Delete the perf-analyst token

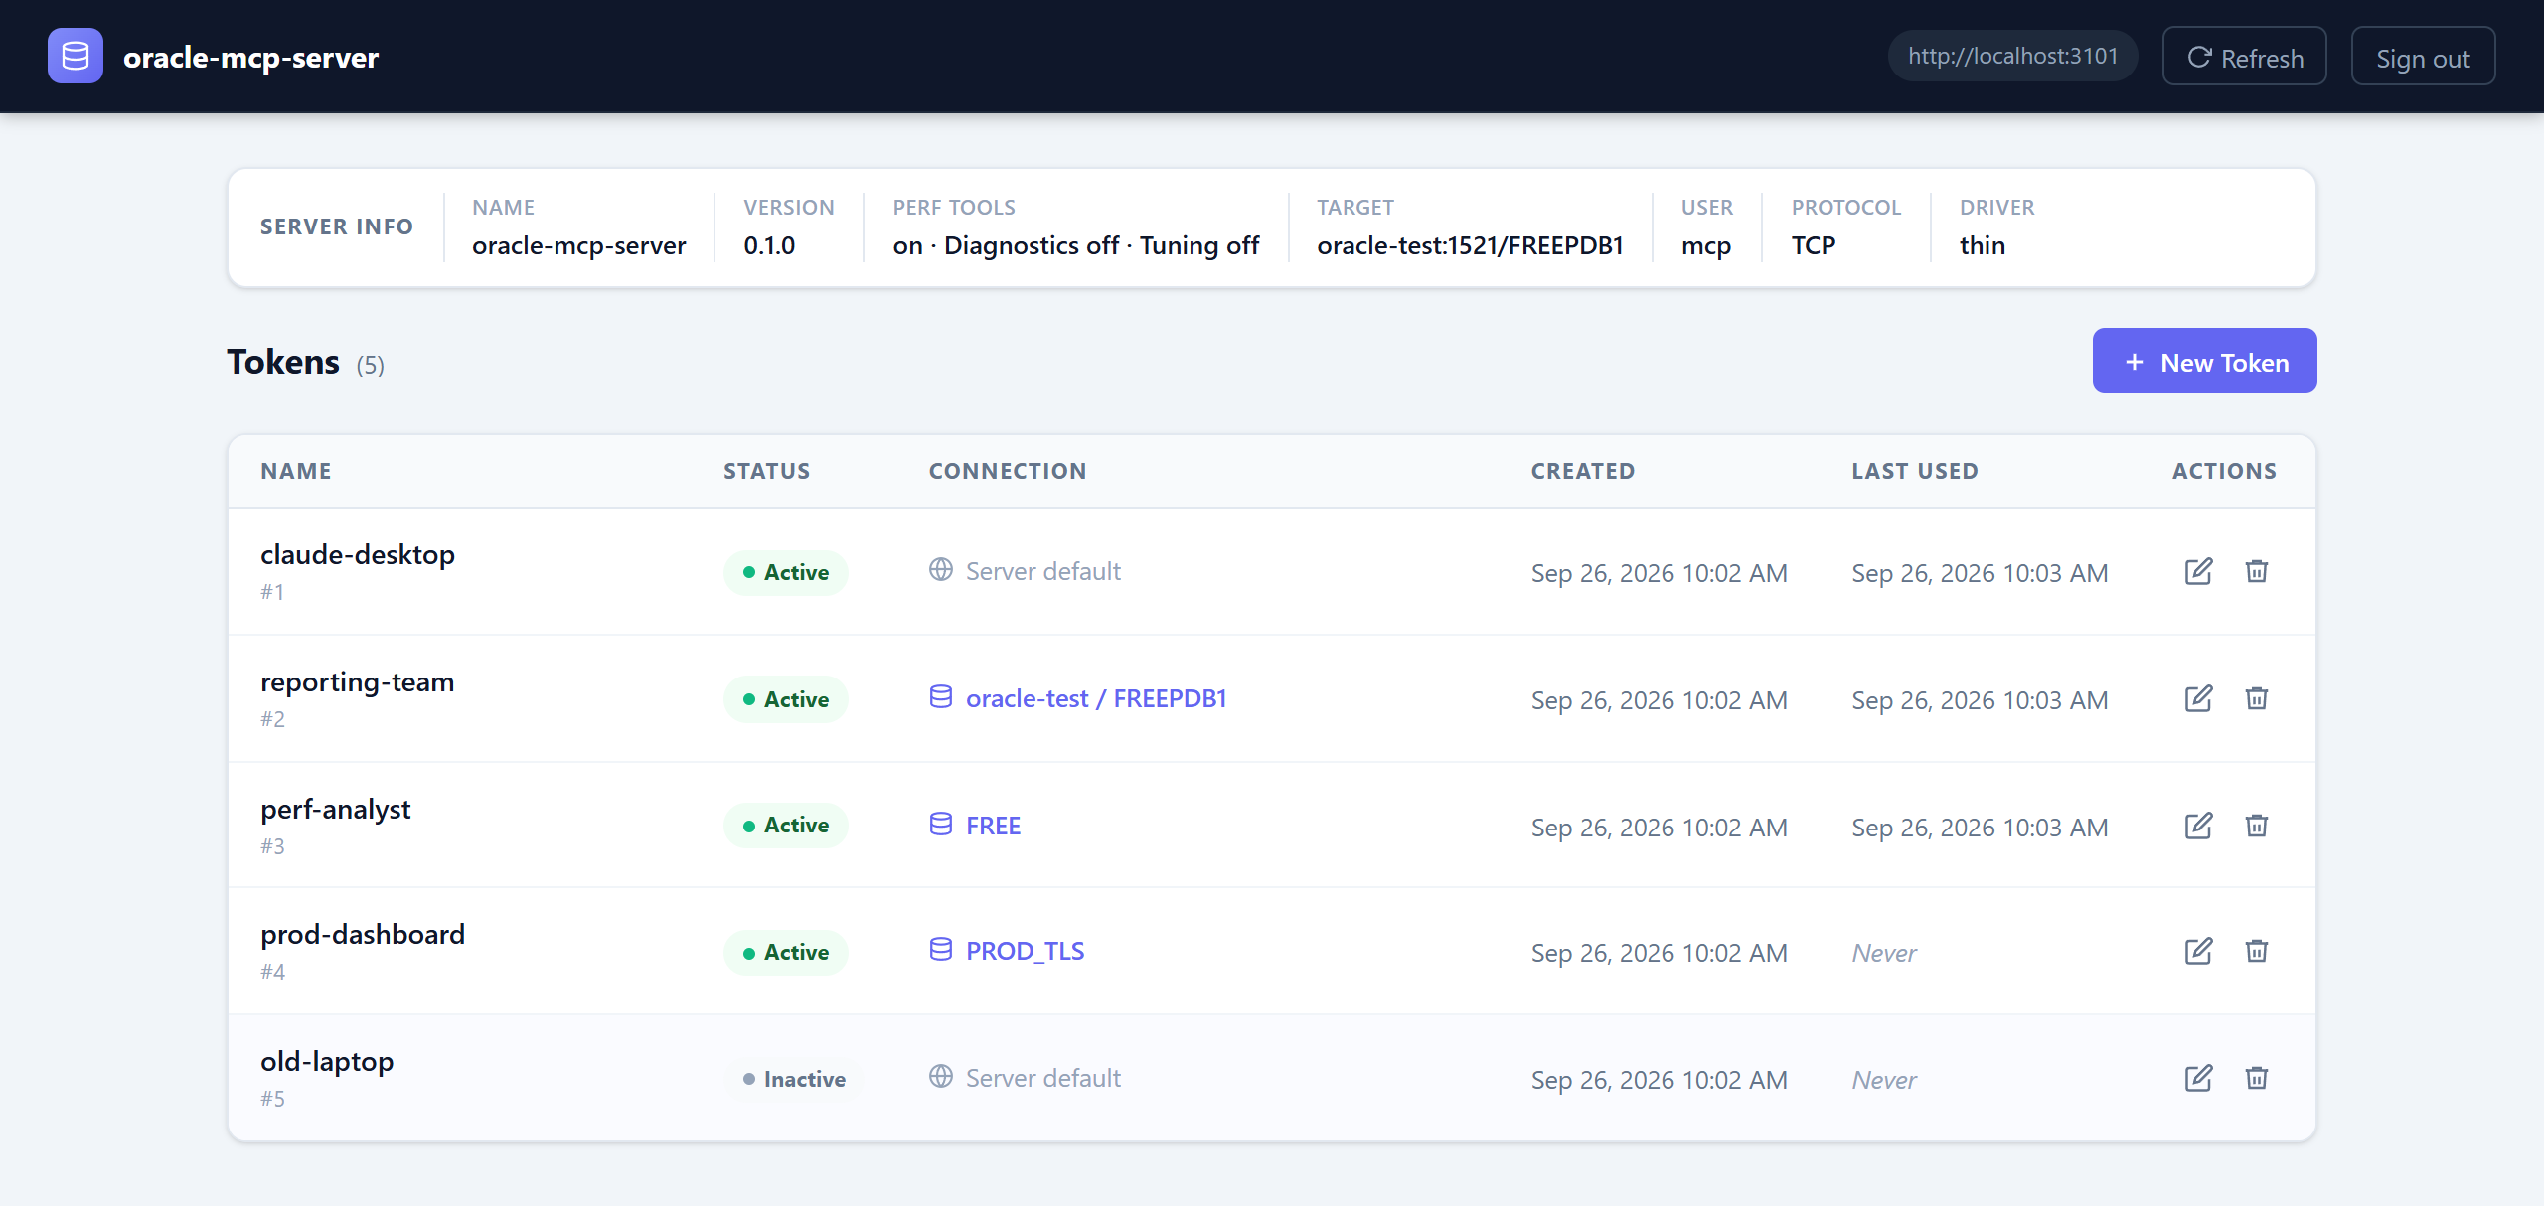pos(2257,826)
